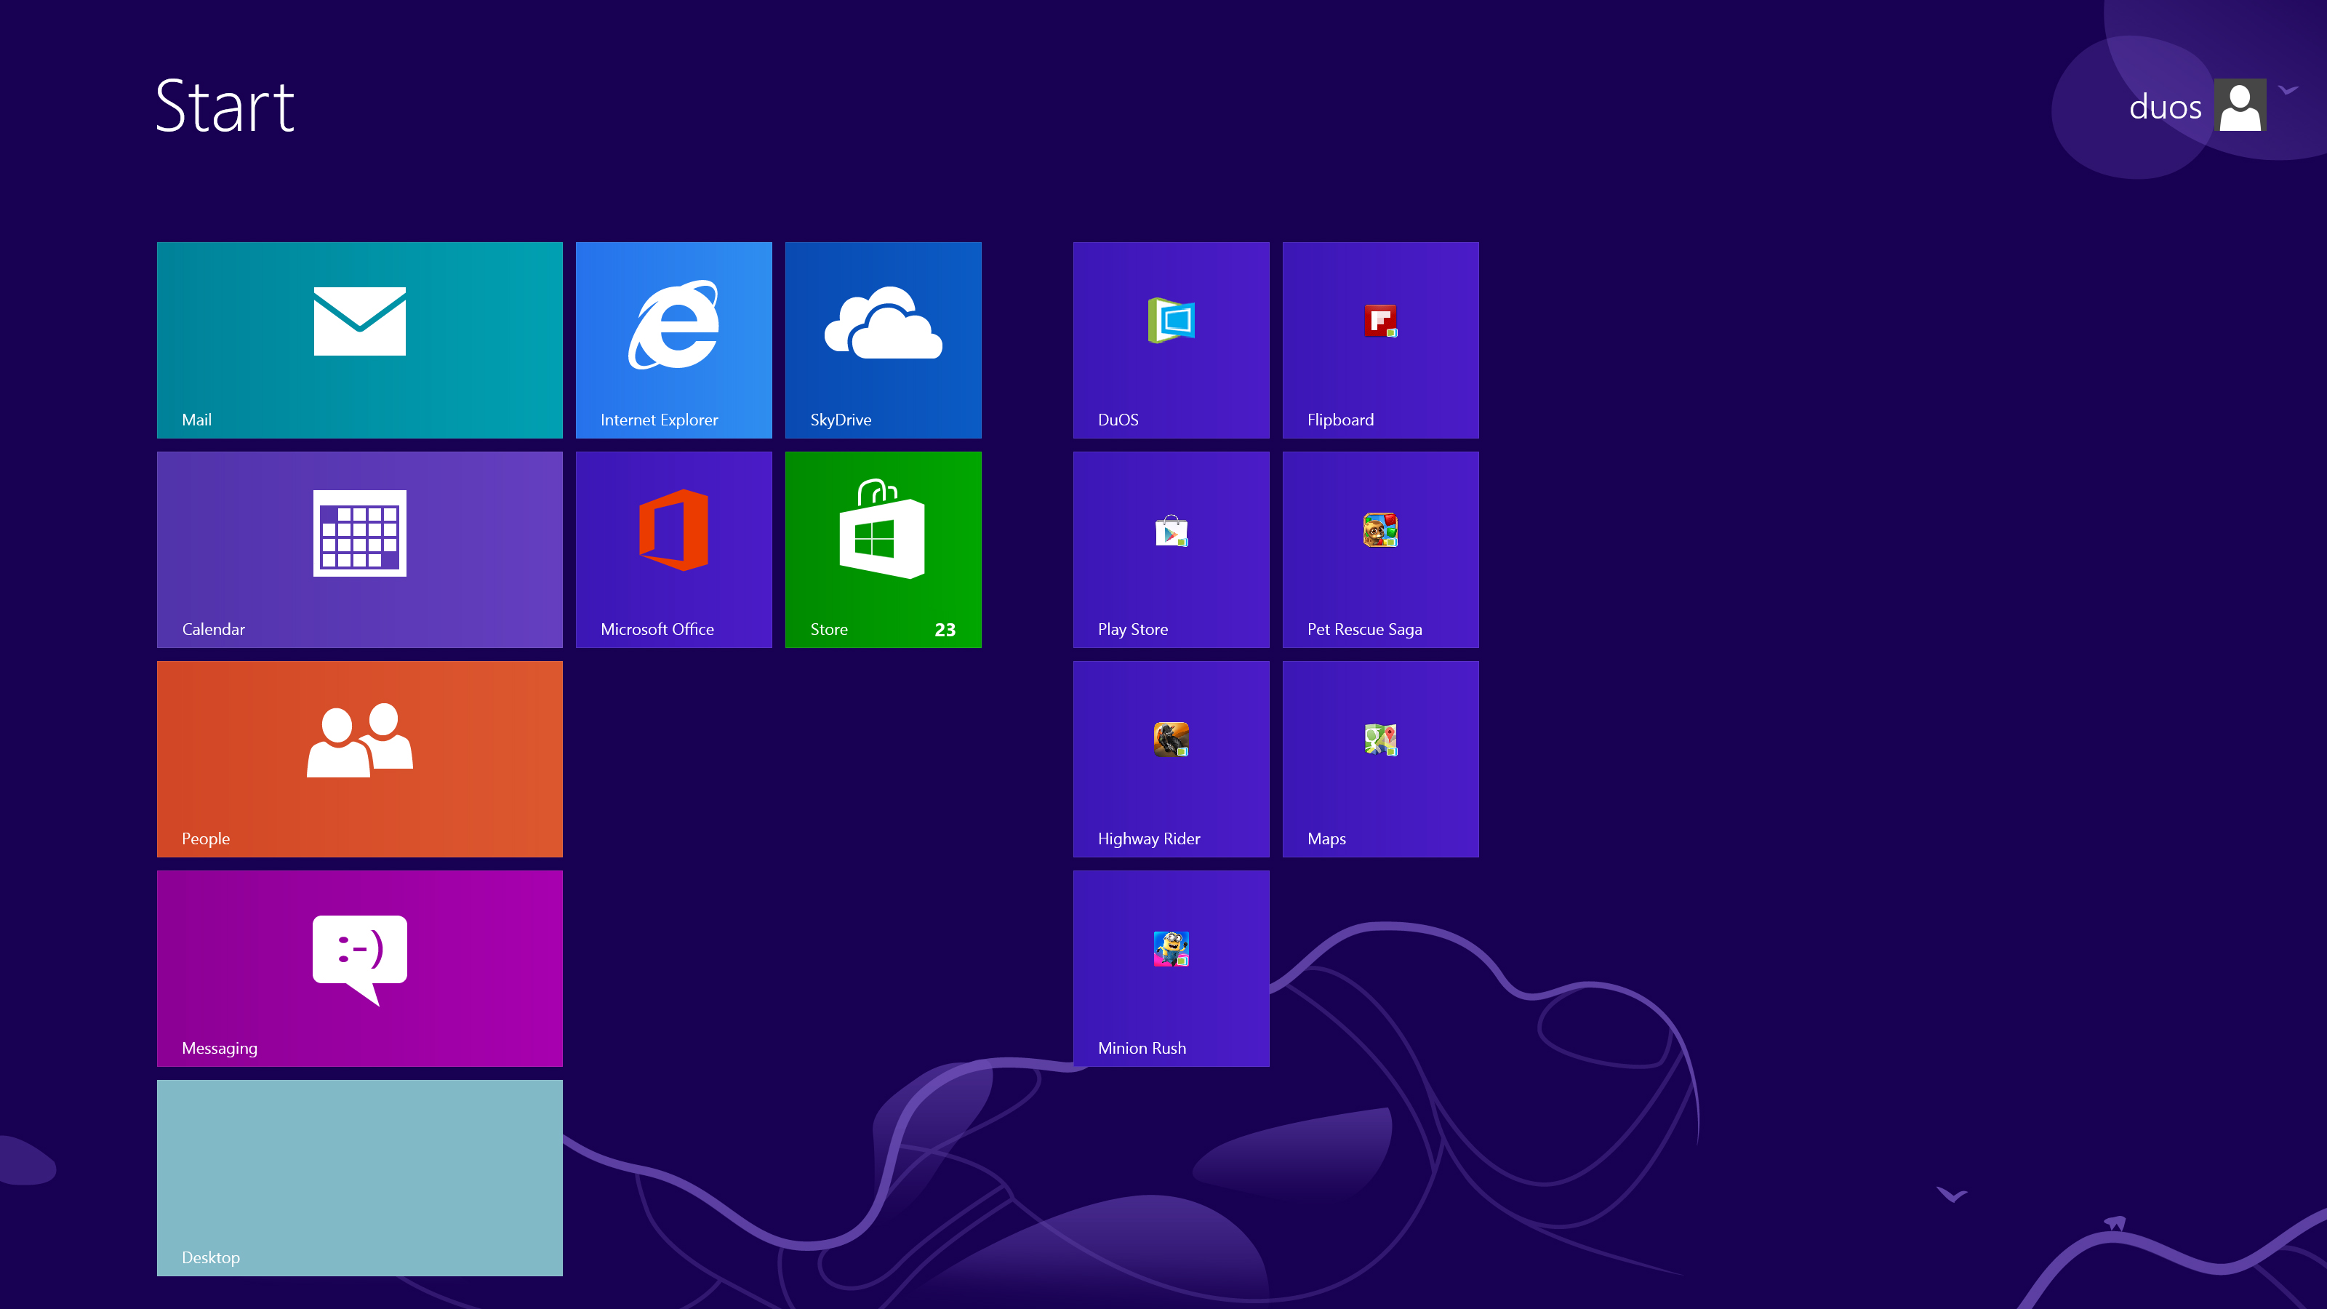Image resolution: width=2327 pixels, height=1309 pixels.
Task: Launch Pet Rescue Saga tile
Action: (1381, 549)
